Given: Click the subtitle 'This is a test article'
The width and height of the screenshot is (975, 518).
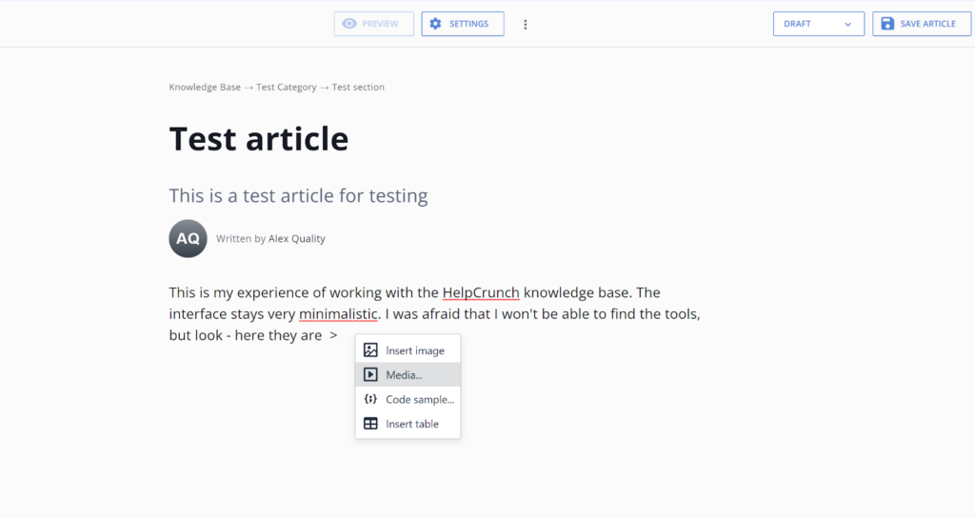Looking at the screenshot, I should [298, 196].
